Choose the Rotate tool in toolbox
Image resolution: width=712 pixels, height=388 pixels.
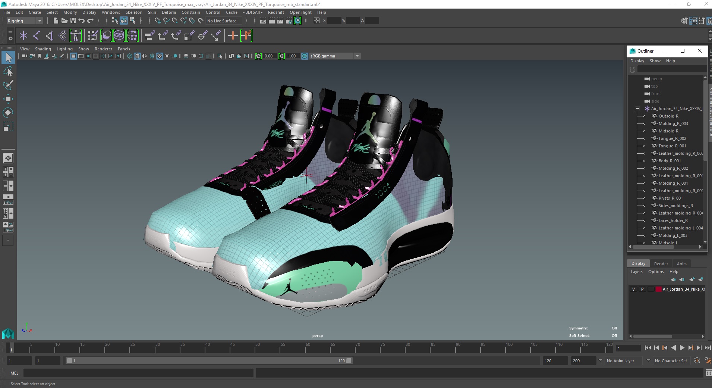pyautogui.click(x=8, y=113)
